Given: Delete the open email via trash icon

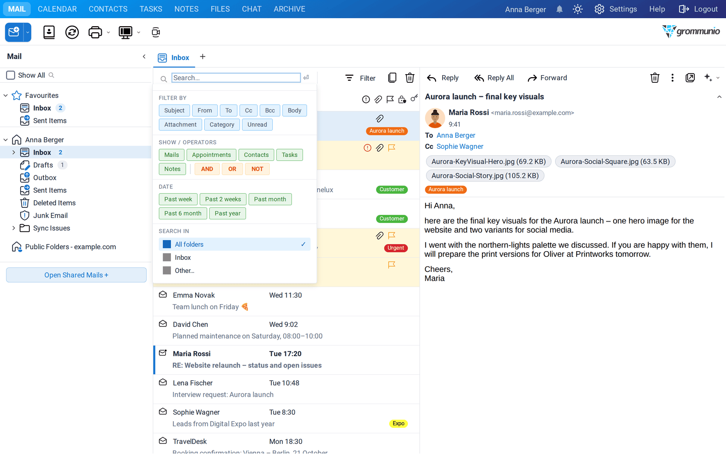Looking at the screenshot, I should (654, 78).
